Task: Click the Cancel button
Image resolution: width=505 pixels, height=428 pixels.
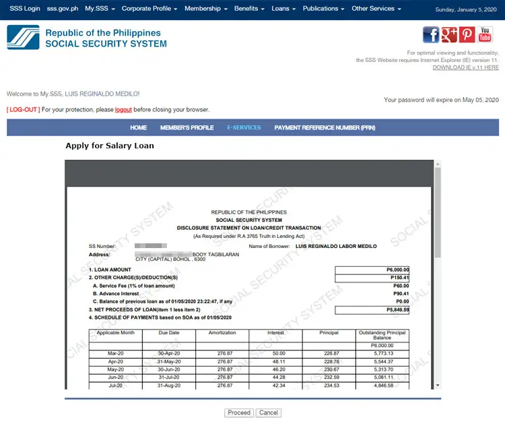Action: click(268, 413)
